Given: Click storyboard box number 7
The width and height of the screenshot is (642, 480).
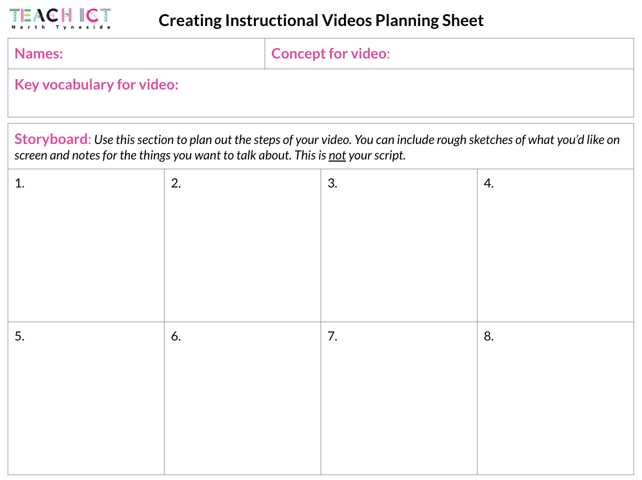Looking at the screenshot, I should click(399, 398).
